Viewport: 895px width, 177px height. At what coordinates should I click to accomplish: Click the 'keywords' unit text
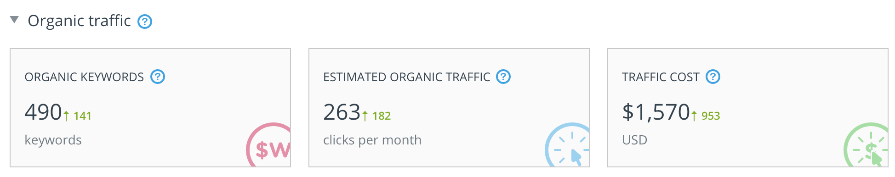point(53,140)
